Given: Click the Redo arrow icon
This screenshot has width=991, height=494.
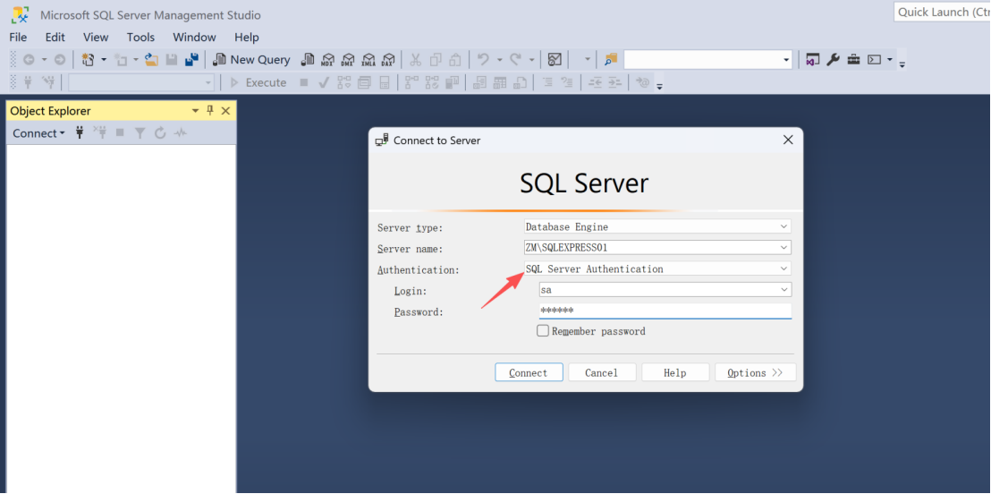Looking at the screenshot, I should pos(516,59).
